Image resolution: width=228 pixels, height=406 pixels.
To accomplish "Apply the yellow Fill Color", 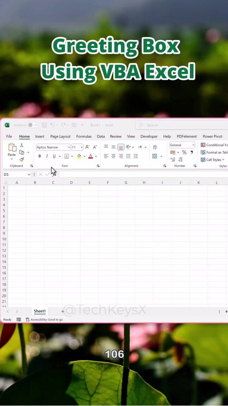I will tap(79, 156).
